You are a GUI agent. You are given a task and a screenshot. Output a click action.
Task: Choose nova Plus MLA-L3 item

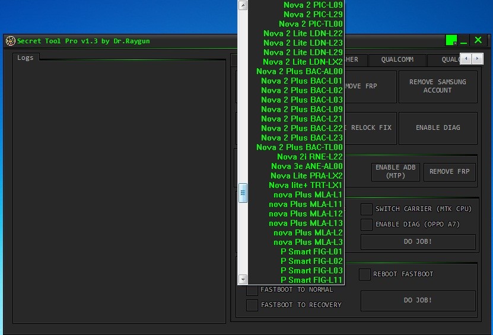click(x=296, y=242)
